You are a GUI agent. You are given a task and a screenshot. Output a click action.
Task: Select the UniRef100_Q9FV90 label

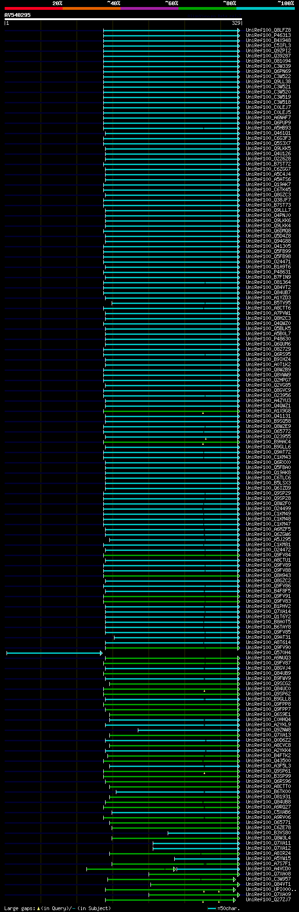click(268, 647)
